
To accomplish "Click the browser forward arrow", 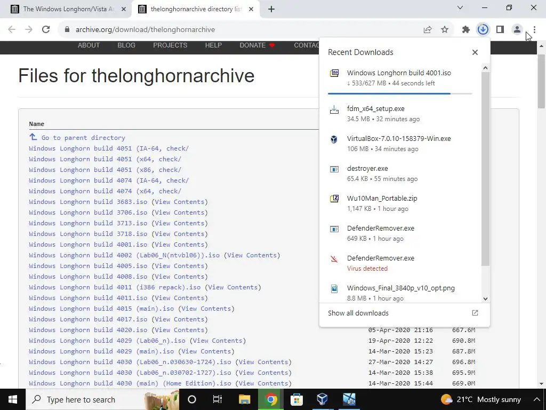I will [x=29, y=30].
